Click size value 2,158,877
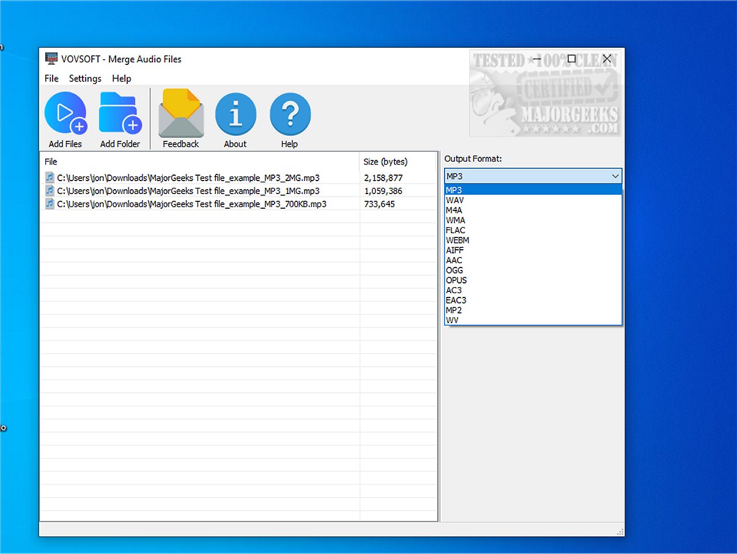 tap(383, 178)
